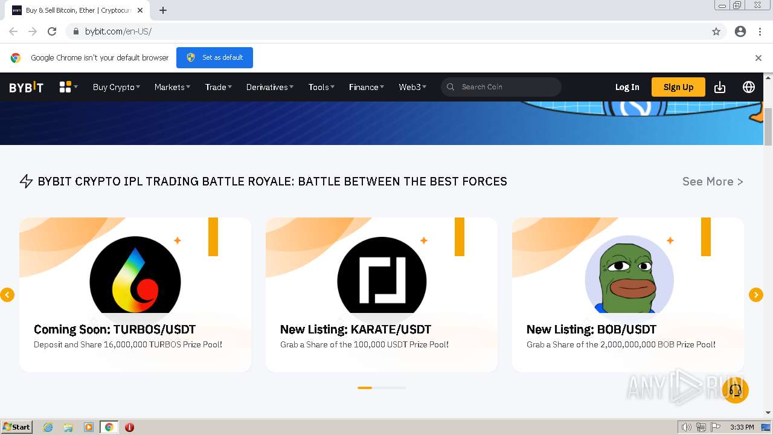Open the See More link

tap(713, 181)
